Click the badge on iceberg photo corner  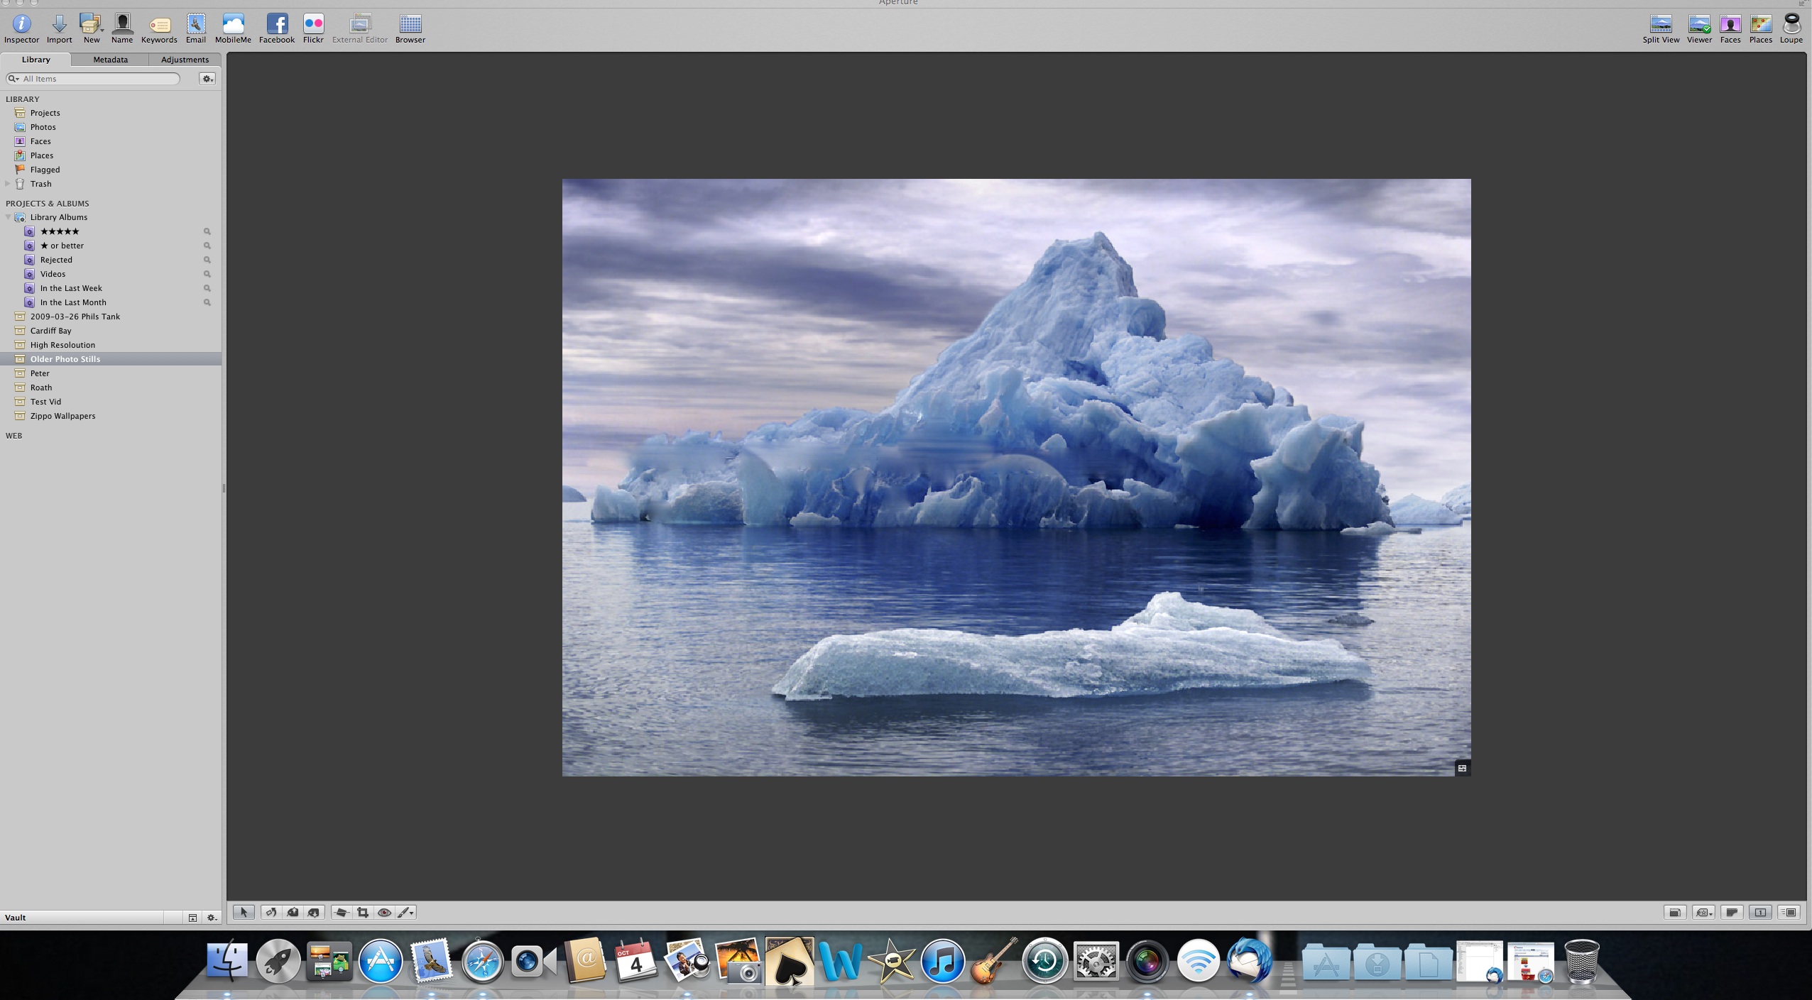(x=1462, y=768)
